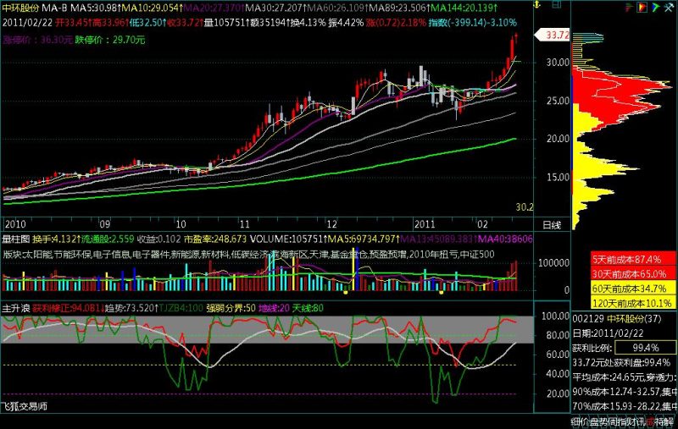Switch to the 解 tab
678x429 pixels.
click(669, 422)
